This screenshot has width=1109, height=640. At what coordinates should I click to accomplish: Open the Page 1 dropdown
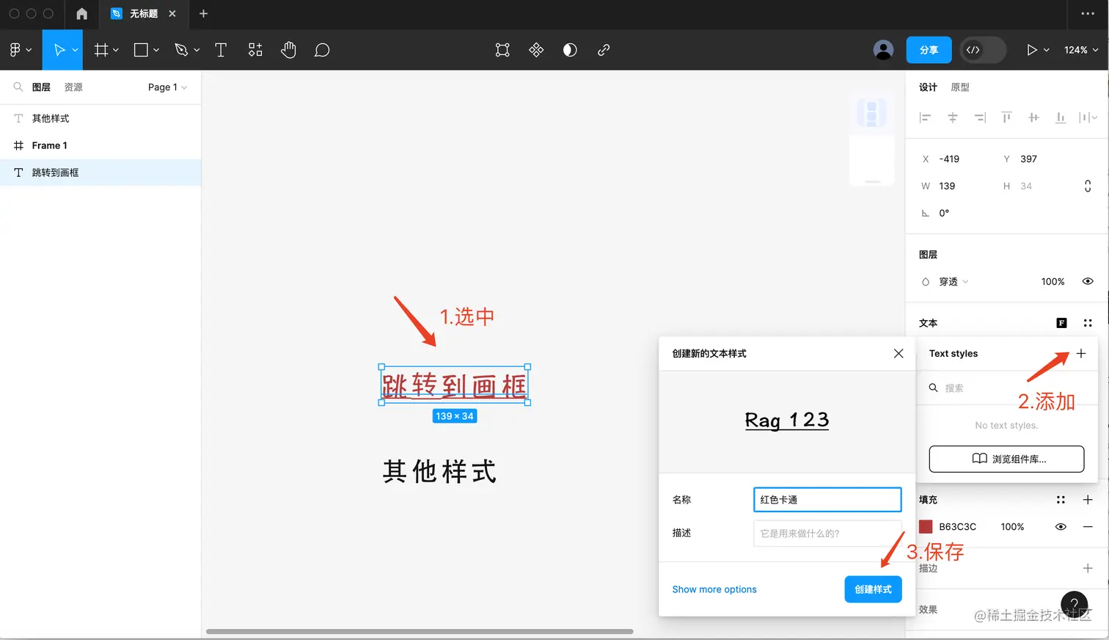point(167,87)
